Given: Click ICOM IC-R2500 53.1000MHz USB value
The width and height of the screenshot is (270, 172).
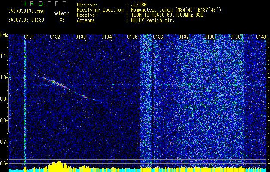Looking at the screenshot, I should (167, 15).
